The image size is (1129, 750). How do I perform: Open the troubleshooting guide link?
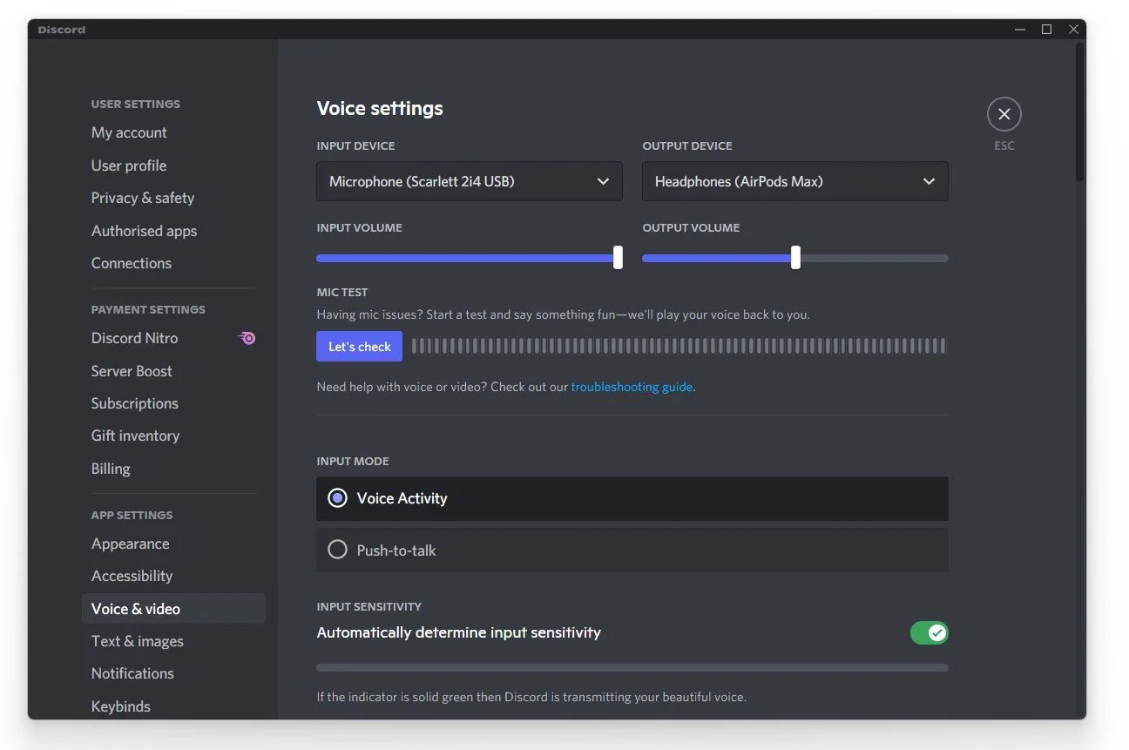pyautogui.click(x=632, y=387)
